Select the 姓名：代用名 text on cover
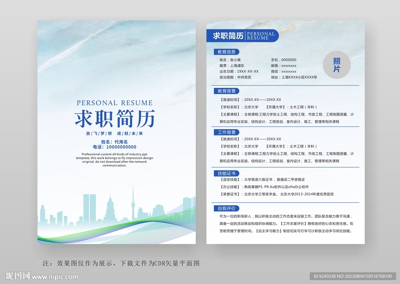400x284 pixels. (x=114, y=142)
